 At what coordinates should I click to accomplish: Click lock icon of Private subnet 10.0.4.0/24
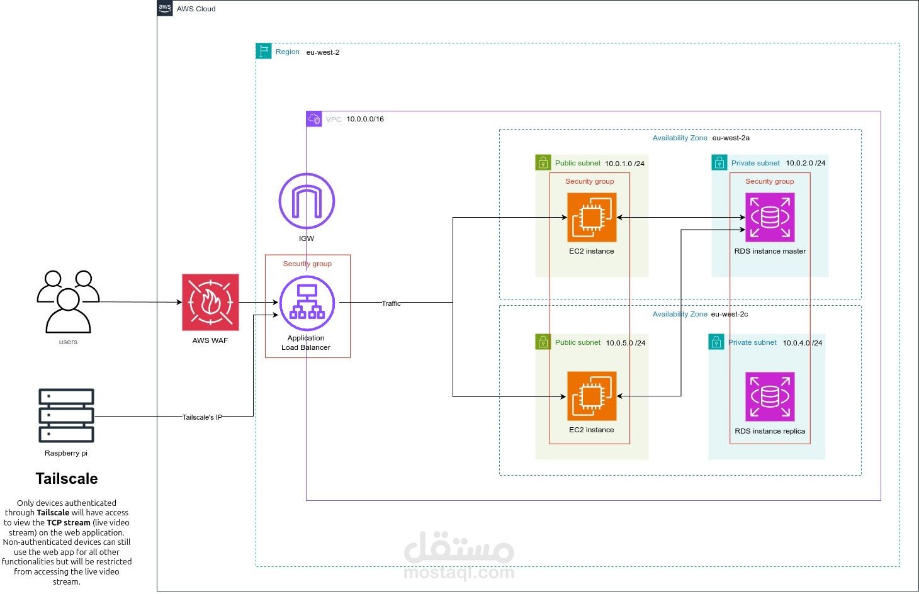pos(716,342)
